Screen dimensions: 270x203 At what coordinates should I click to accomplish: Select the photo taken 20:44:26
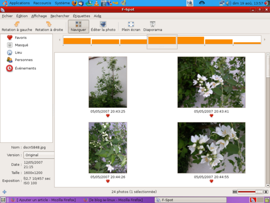(107, 148)
